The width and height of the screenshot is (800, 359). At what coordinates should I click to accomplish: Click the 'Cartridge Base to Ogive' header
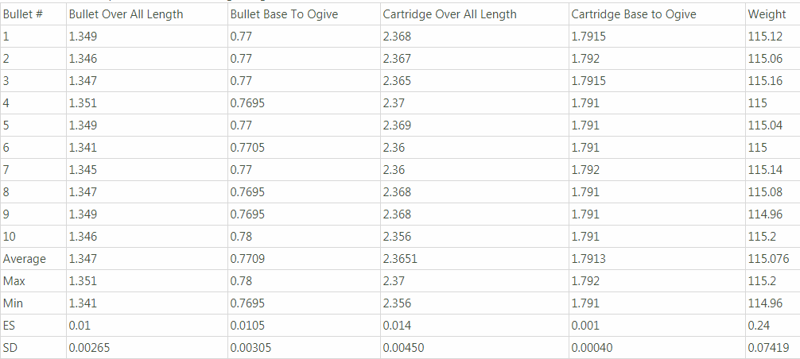point(657,14)
